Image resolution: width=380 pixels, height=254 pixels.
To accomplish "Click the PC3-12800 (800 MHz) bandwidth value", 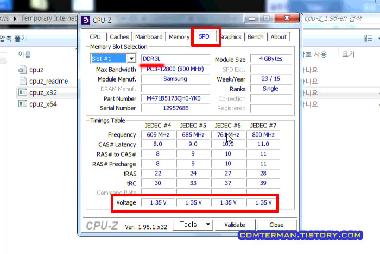I will (175, 69).
